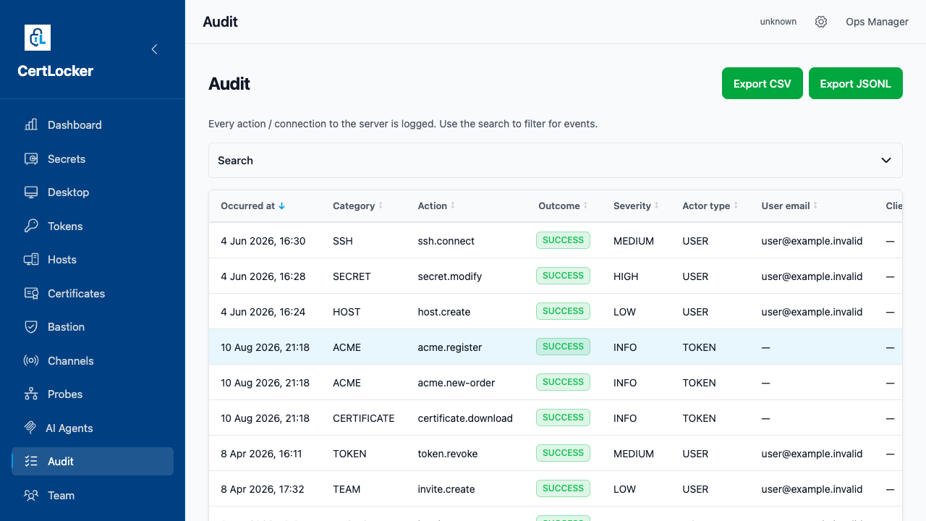The width and height of the screenshot is (926, 521).
Task: Select the ssh.connect action cell
Action: click(446, 241)
